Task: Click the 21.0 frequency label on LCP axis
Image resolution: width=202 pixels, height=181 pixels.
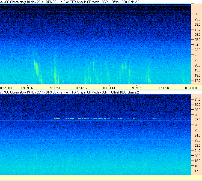Action: tap(197, 151)
